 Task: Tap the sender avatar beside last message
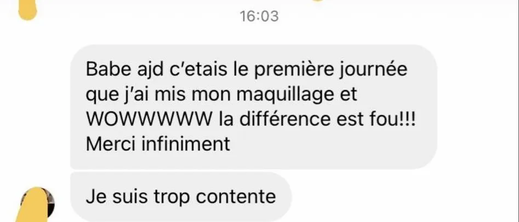tap(37, 205)
